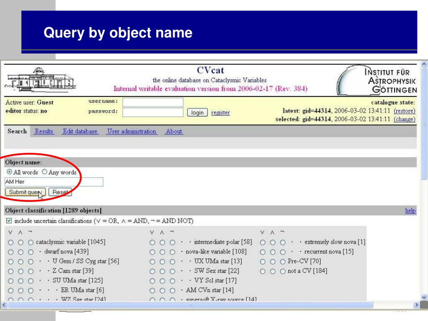Click the 'not a CV [184]' label

click(307, 271)
